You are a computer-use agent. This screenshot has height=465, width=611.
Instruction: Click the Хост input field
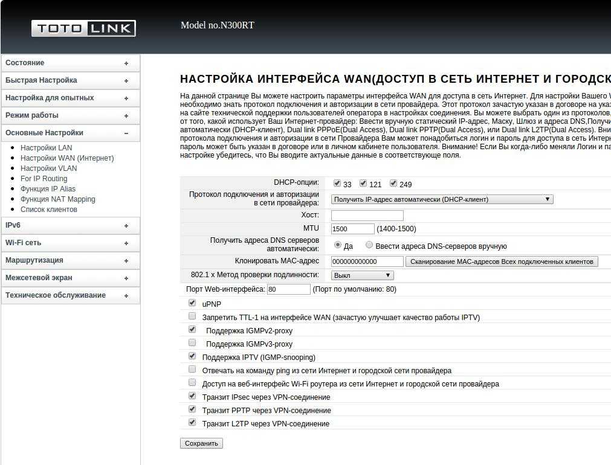click(367, 216)
